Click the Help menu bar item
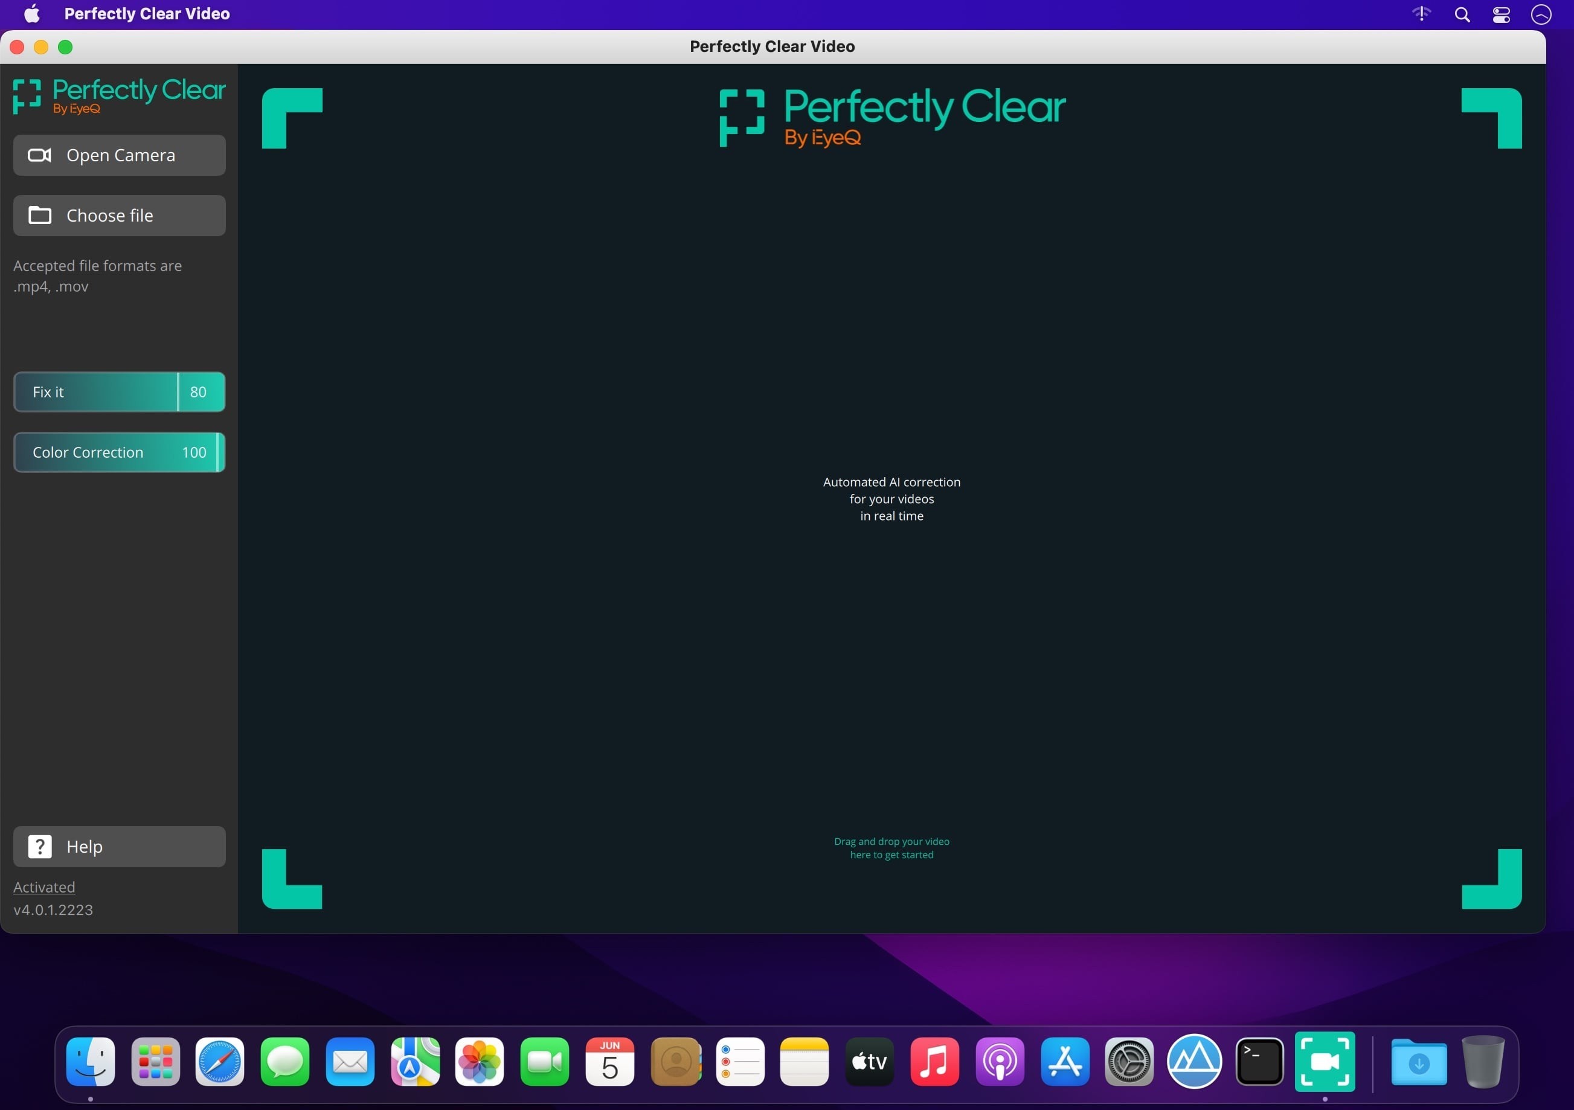1574x1110 pixels. click(119, 847)
